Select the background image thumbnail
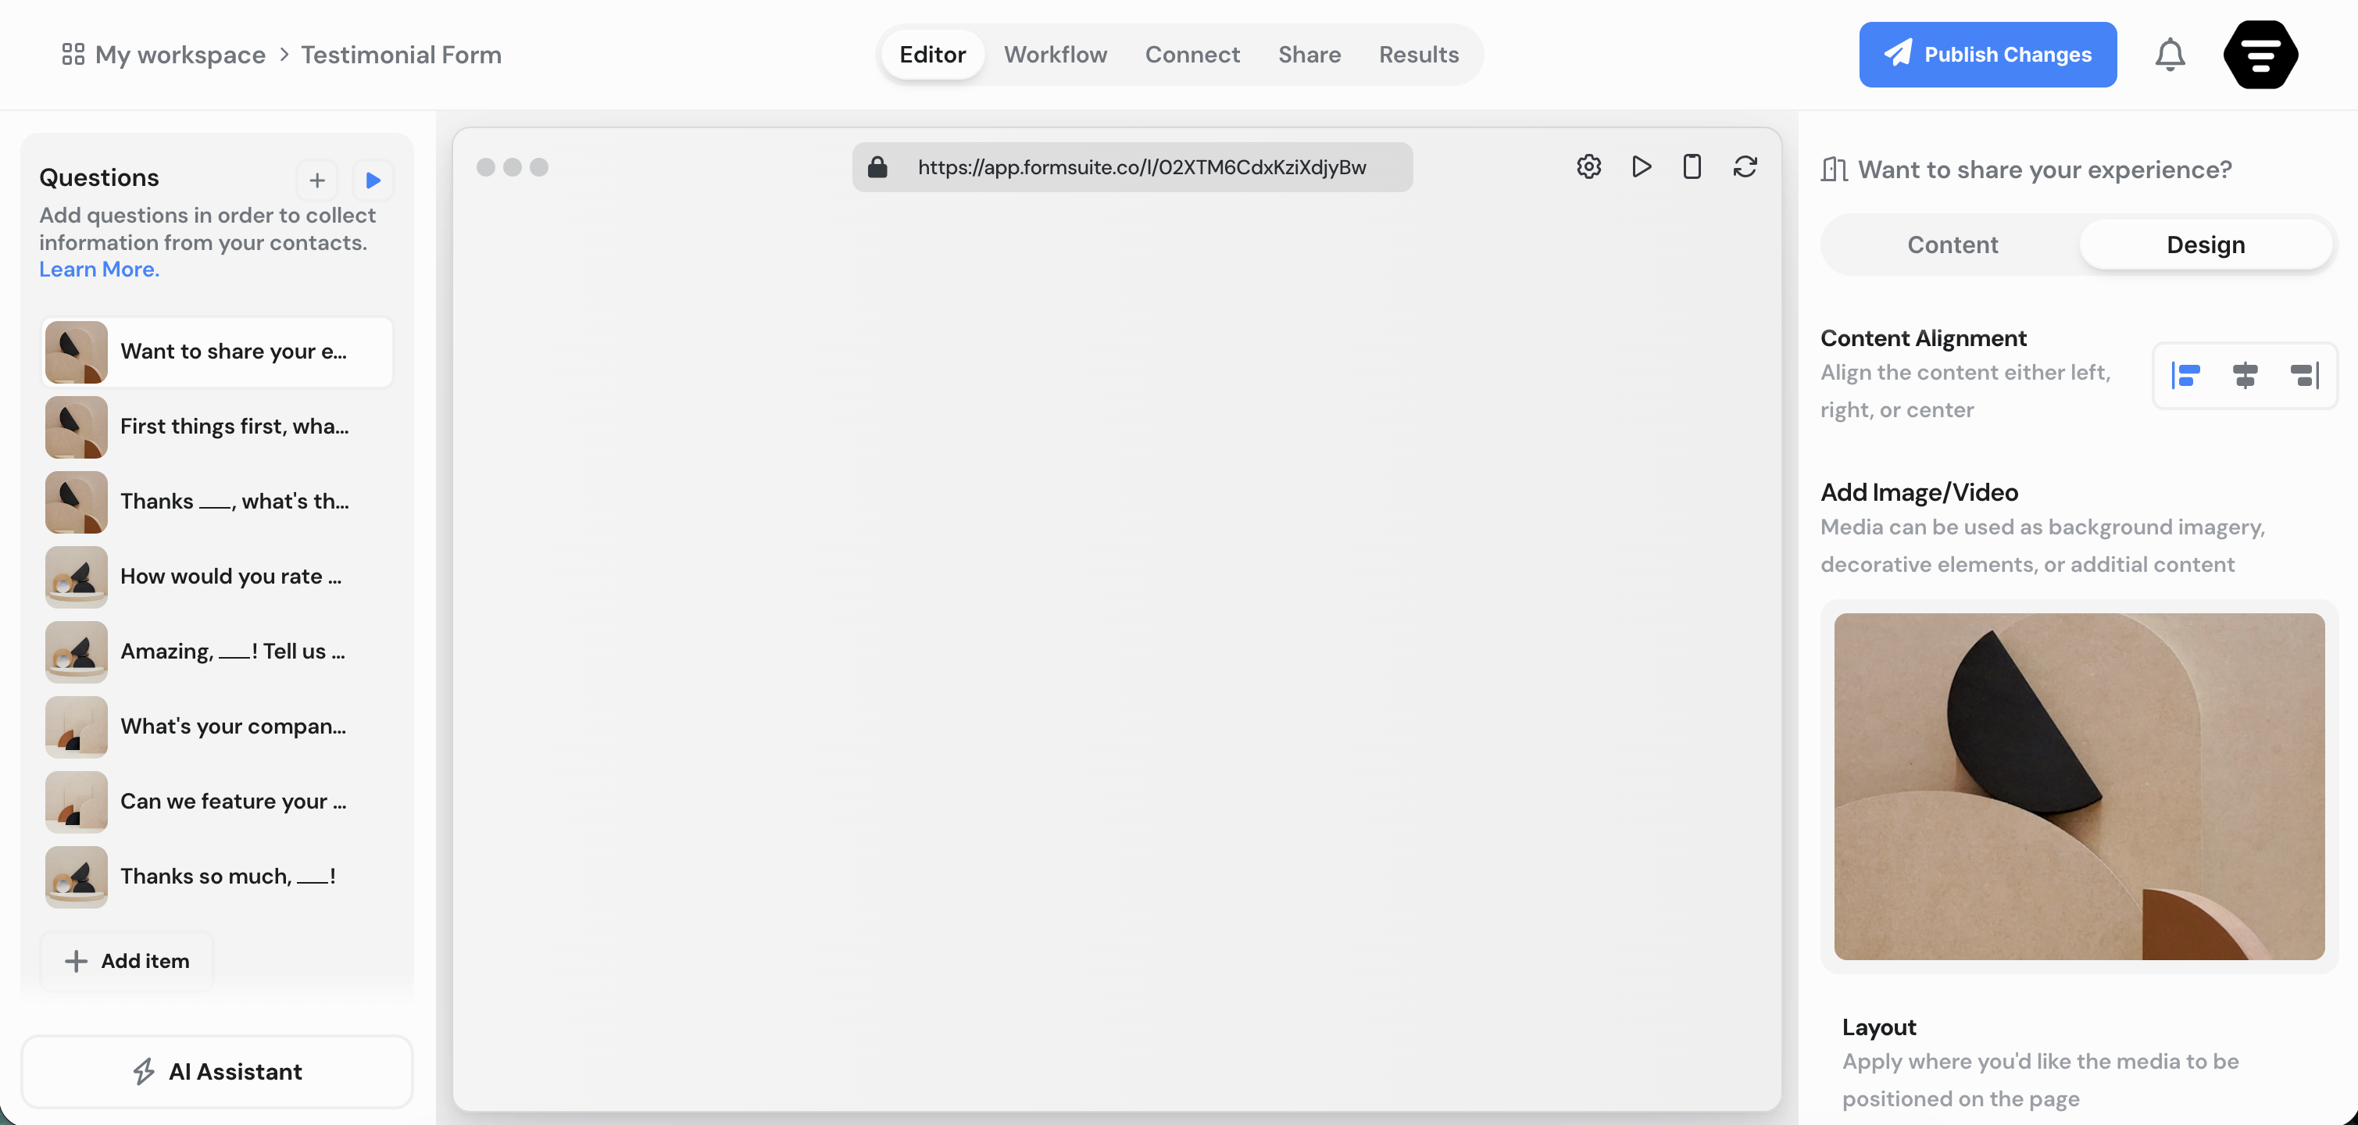 [x=2078, y=786]
